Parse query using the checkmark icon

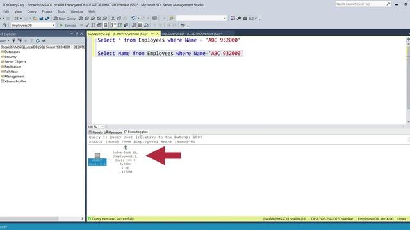[87, 26]
